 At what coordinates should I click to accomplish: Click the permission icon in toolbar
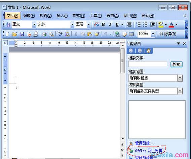point(29,34)
